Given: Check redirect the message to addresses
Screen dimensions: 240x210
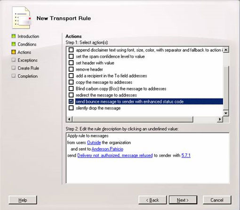Looking at the screenshot, I should (x=71, y=95).
